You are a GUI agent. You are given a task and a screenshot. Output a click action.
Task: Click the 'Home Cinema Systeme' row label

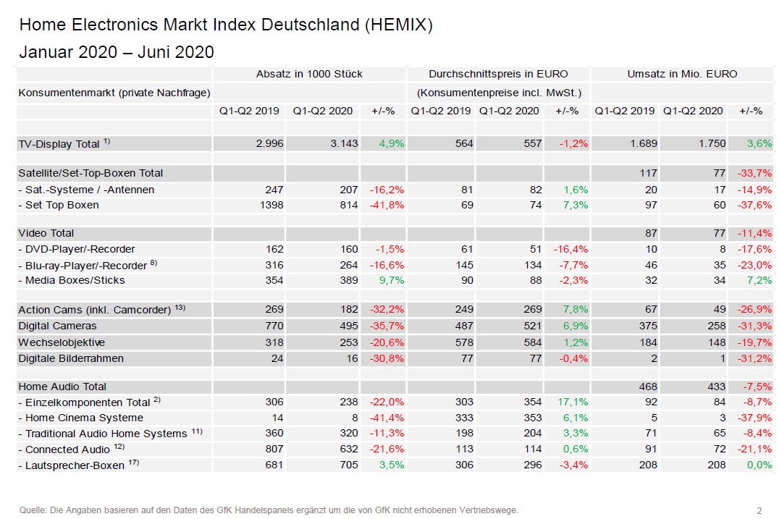pyautogui.click(x=84, y=418)
